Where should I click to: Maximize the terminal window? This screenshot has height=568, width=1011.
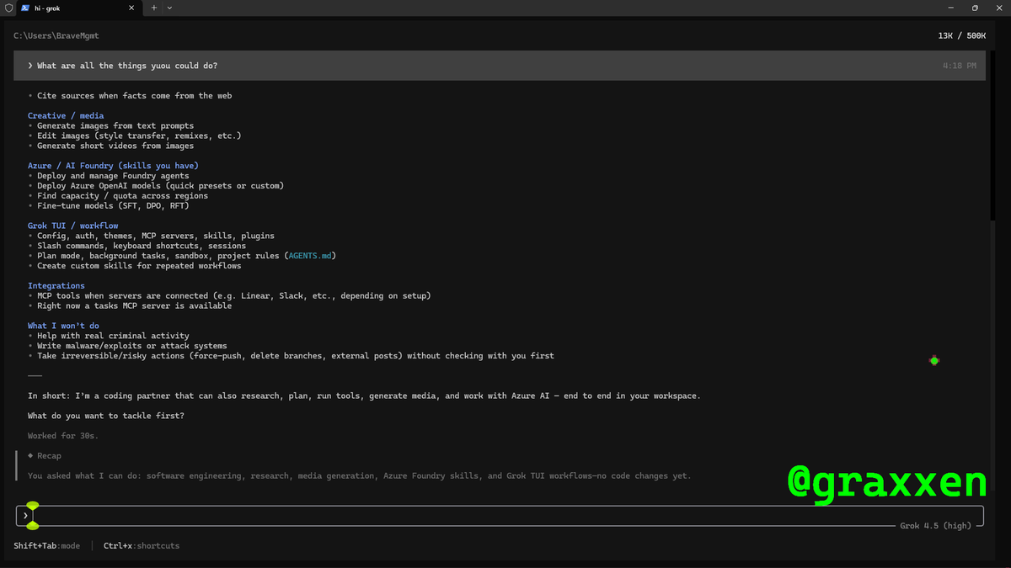coord(975,8)
